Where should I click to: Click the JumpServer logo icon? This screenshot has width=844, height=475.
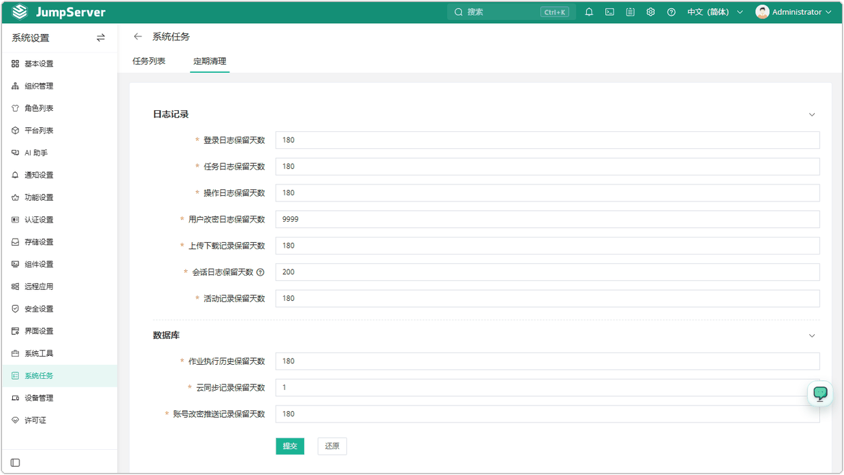pyautogui.click(x=20, y=12)
